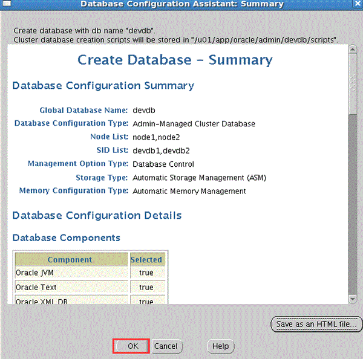Click the scripts path text line
The width and height of the screenshot is (363, 359).
[175, 40]
